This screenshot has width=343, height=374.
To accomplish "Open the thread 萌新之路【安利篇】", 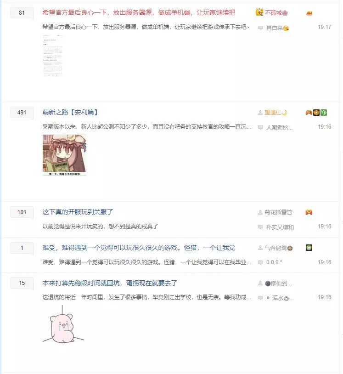I will pyautogui.click(x=70, y=112).
